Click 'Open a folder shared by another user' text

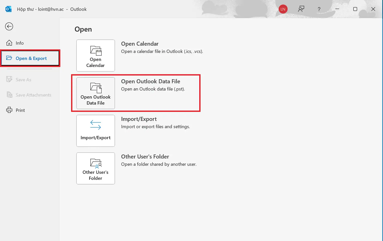159,164
